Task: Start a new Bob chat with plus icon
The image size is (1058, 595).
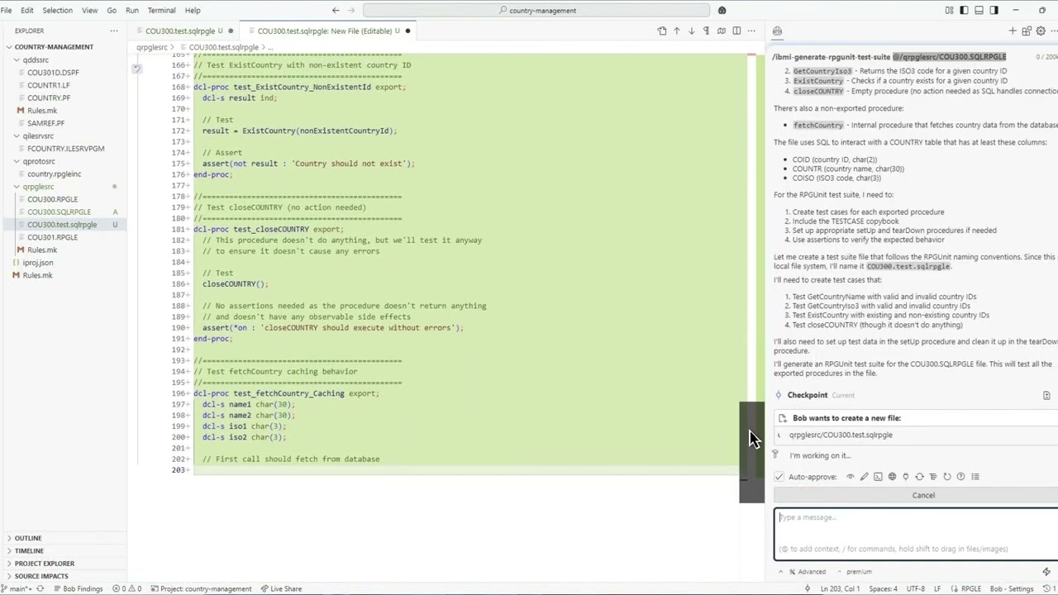Action: click(1013, 31)
